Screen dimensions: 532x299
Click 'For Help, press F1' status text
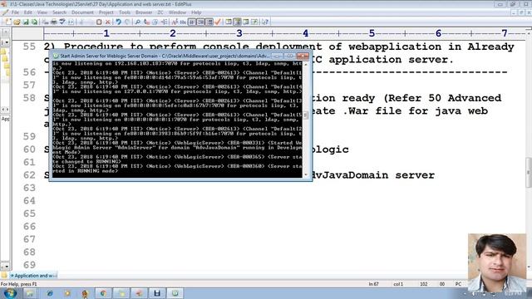[x=18, y=284]
